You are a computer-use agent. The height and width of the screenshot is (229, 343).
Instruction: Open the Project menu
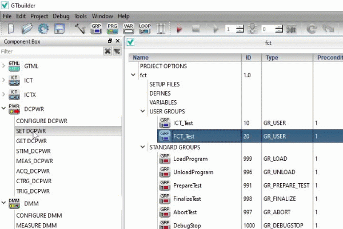[x=39, y=16]
